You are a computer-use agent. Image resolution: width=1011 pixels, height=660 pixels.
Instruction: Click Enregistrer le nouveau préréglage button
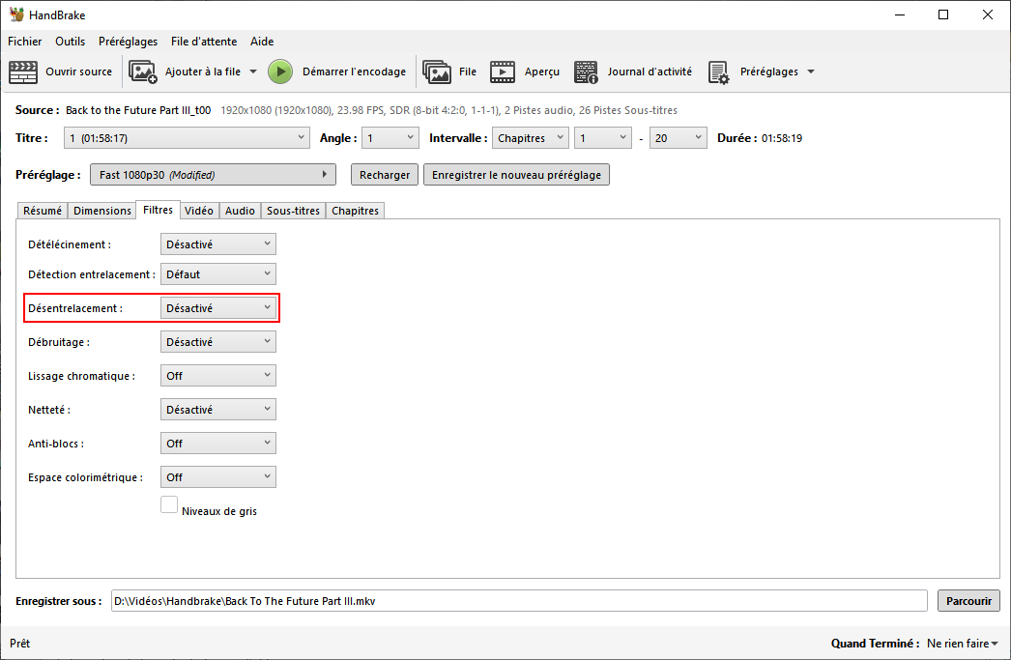click(516, 175)
